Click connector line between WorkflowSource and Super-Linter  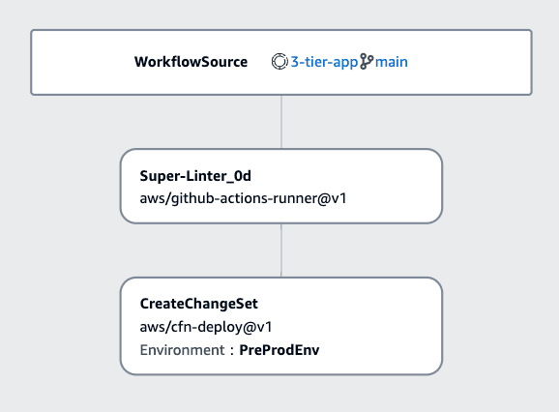tap(281, 122)
